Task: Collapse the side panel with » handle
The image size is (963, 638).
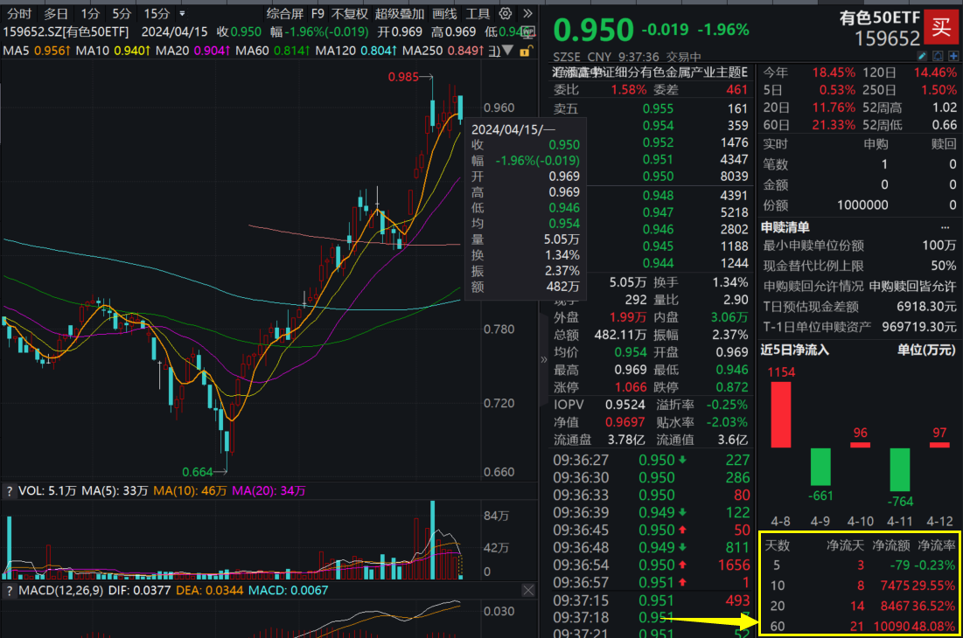Action: (x=543, y=359)
